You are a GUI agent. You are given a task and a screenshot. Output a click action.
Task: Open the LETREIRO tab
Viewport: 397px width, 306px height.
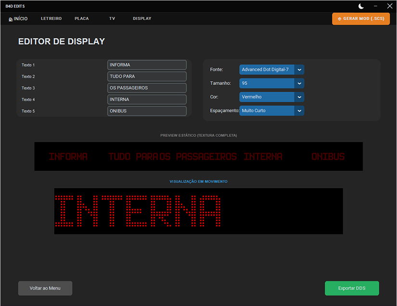51,19
